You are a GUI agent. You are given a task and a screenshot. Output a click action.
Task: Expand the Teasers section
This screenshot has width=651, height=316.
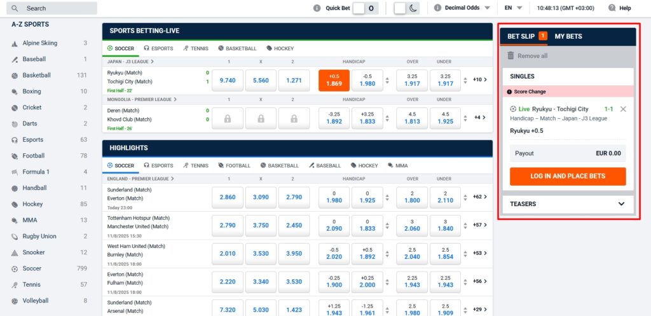[x=621, y=204]
